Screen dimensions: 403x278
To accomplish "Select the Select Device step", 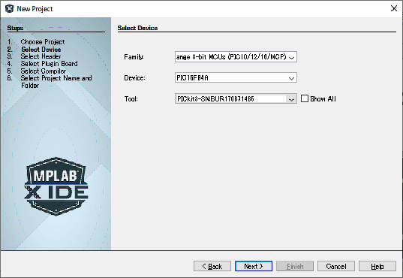I will [x=41, y=49].
